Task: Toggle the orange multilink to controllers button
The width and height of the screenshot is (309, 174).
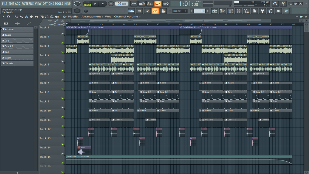Action: 155,11
